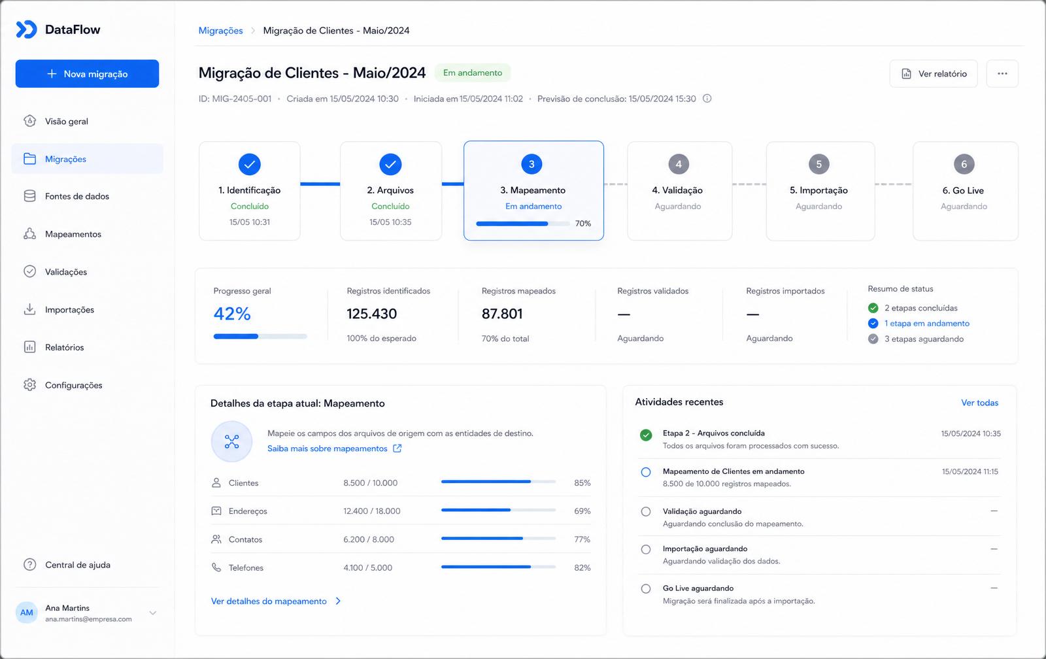The image size is (1046, 659).
Task: Click the external link icon after Saiba mais
Action: pos(397,448)
